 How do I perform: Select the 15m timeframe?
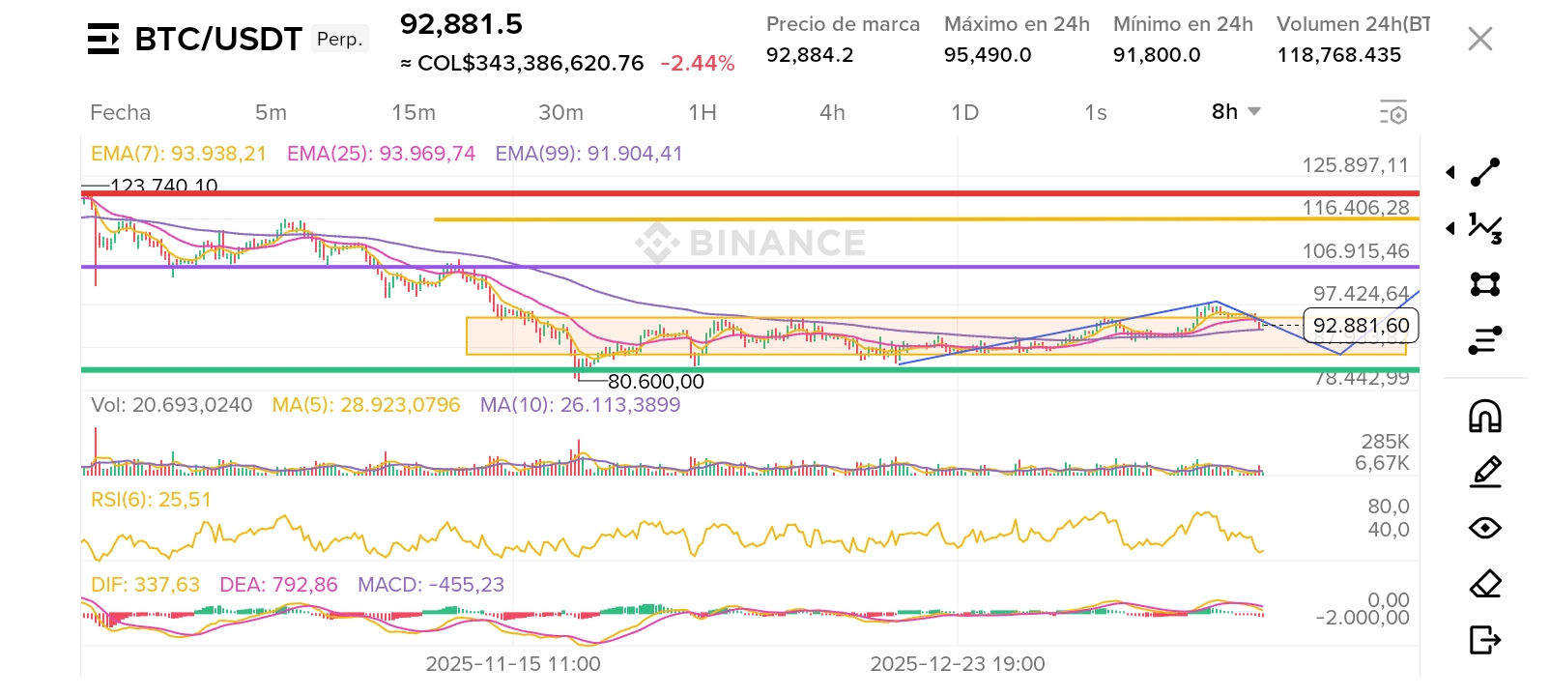click(x=413, y=112)
